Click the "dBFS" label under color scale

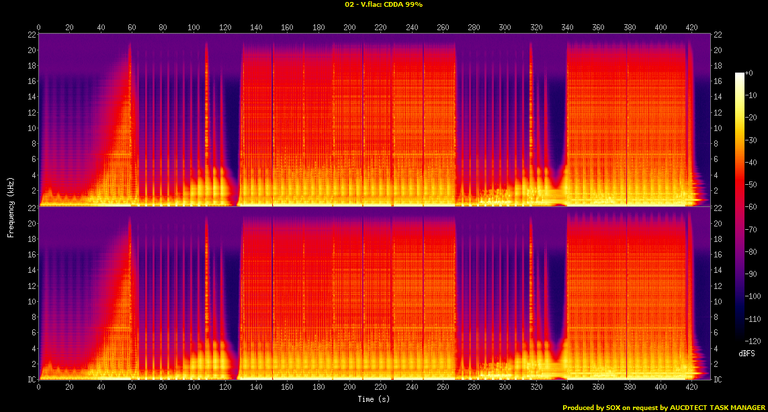pyautogui.click(x=746, y=354)
